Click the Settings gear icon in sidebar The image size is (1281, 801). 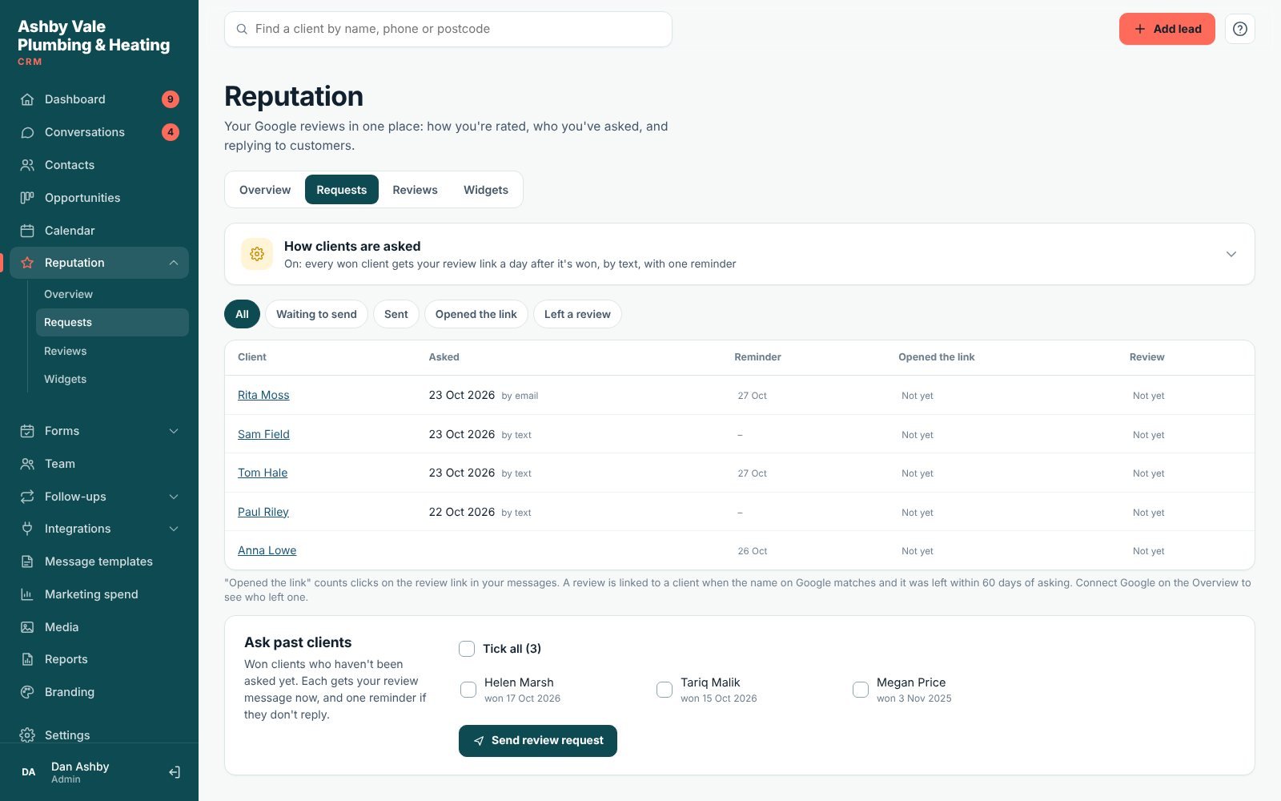pyautogui.click(x=27, y=735)
